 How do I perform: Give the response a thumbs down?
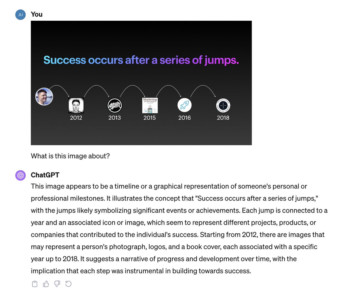tap(57, 284)
